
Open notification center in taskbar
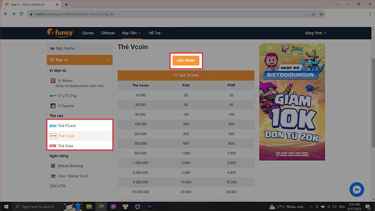[x=368, y=207]
